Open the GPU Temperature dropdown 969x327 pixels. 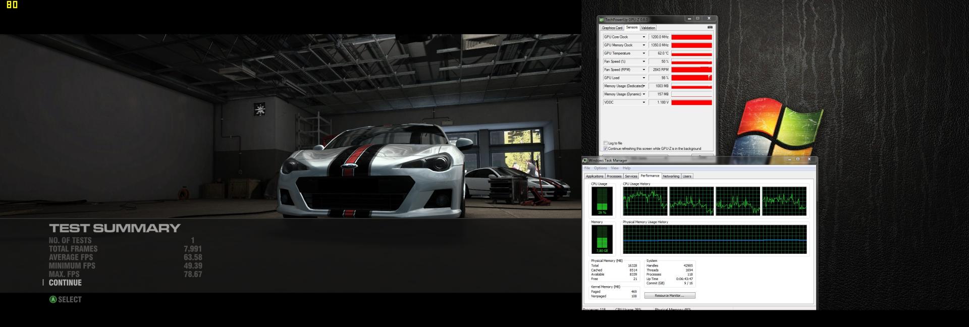click(x=643, y=53)
